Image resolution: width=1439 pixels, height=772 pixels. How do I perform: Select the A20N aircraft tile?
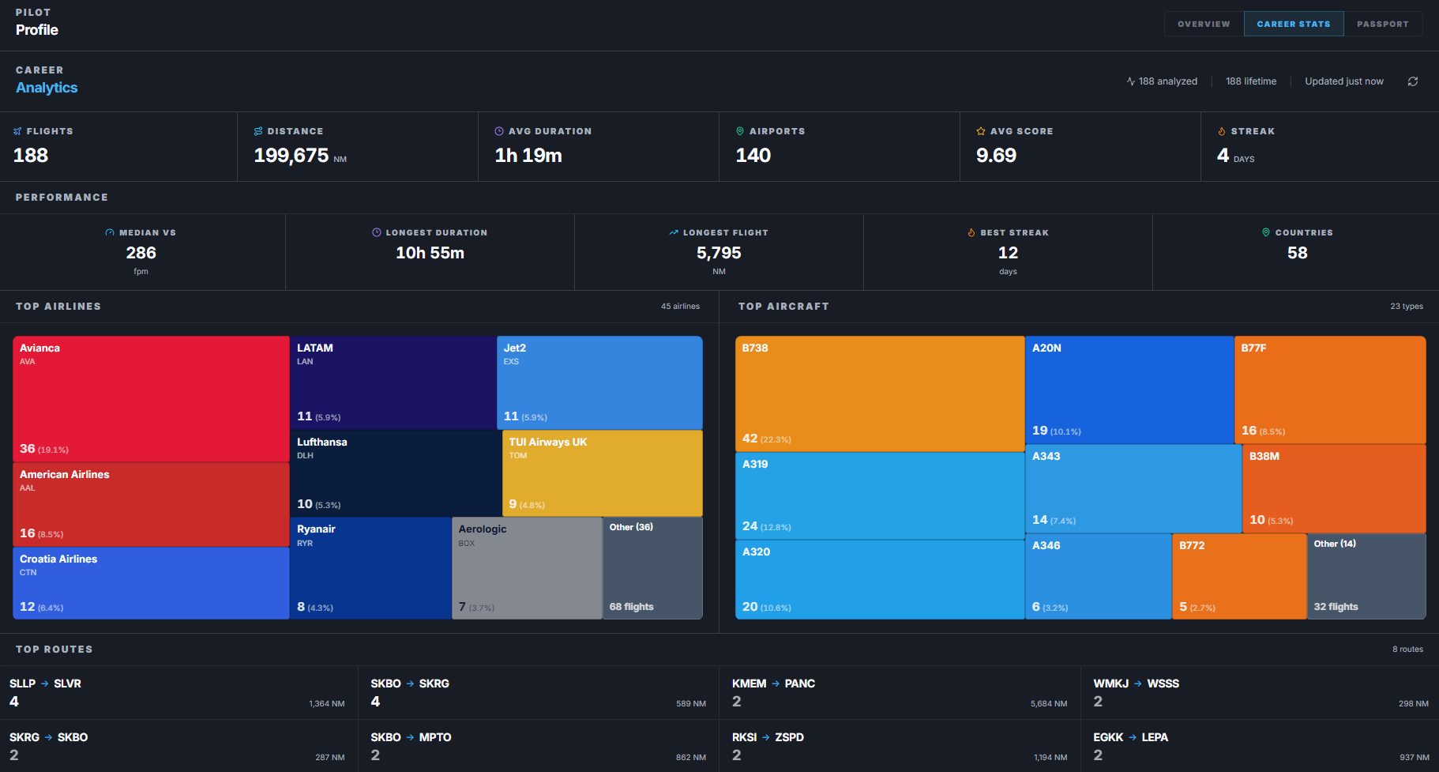coord(1129,390)
